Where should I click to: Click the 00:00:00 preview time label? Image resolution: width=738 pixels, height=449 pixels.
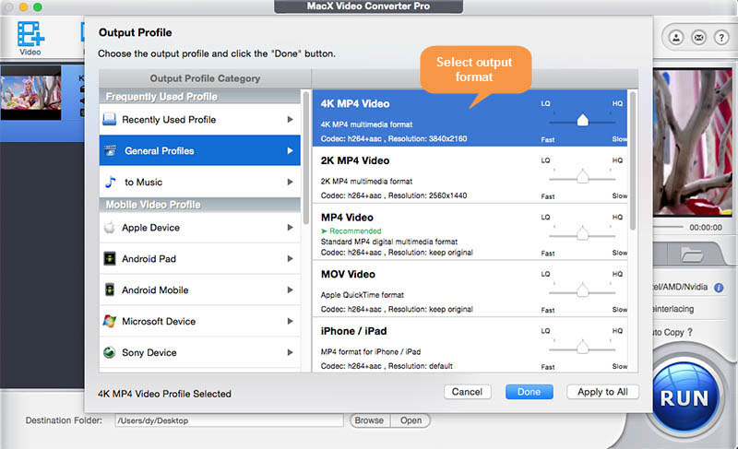point(706,227)
